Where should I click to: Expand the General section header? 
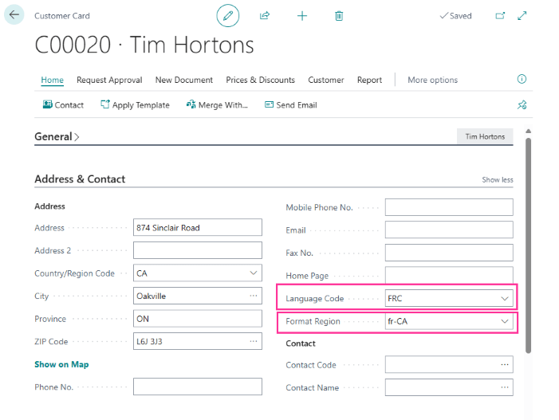coord(57,137)
